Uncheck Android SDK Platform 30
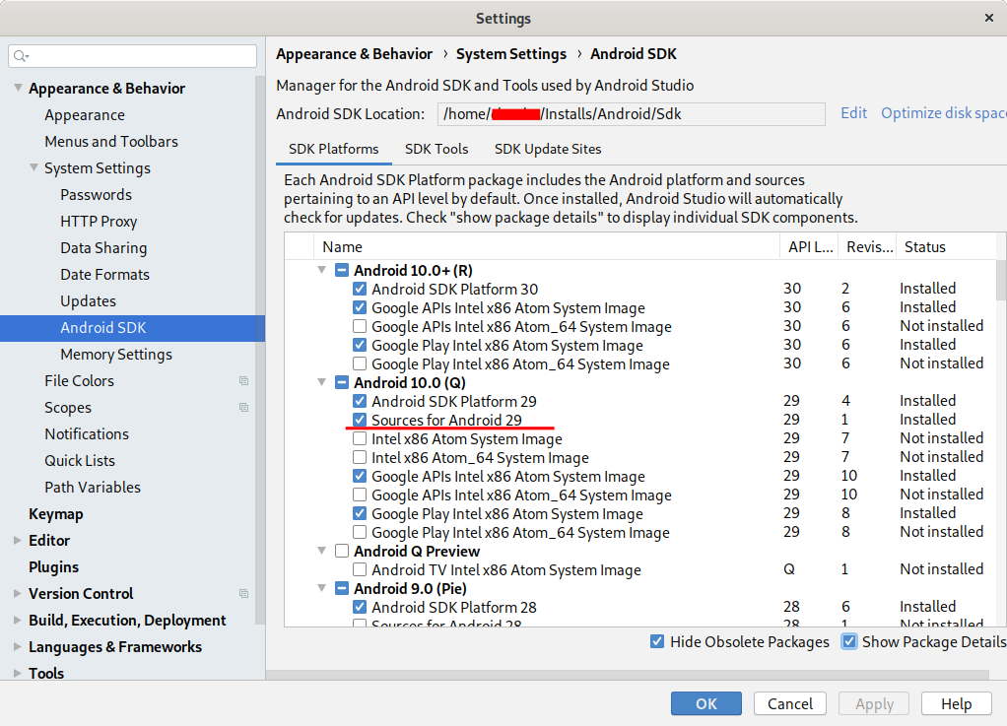The height and width of the screenshot is (726, 1007). (x=361, y=289)
